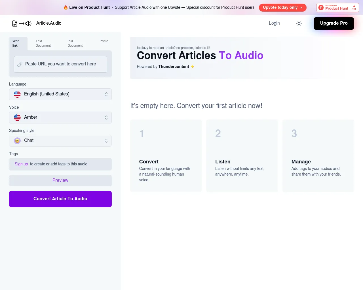Toggle the sun theme switch icon
The height and width of the screenshot is (290, 363).
299,24
